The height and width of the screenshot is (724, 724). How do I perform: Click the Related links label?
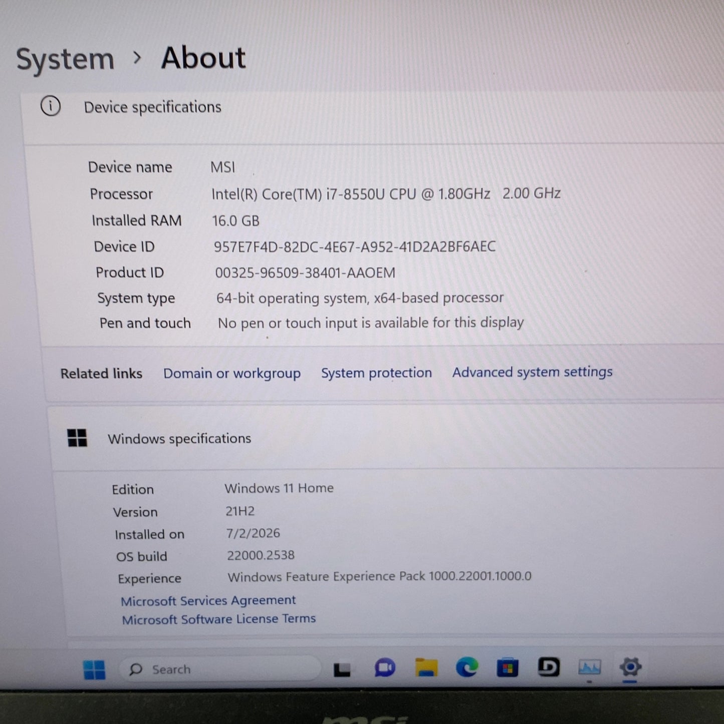[x=101, y=374]
